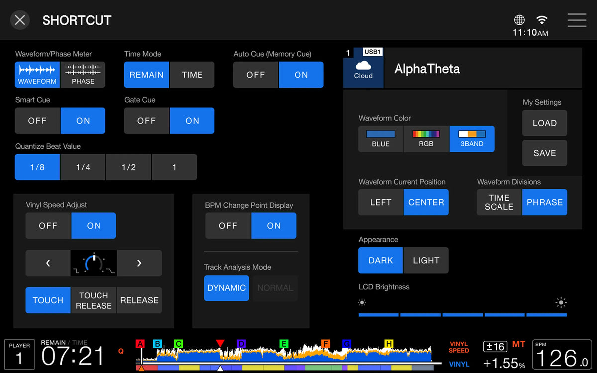Jump to hot cue H marker
Screen dimensions: 597x373
tap(389, 344)
